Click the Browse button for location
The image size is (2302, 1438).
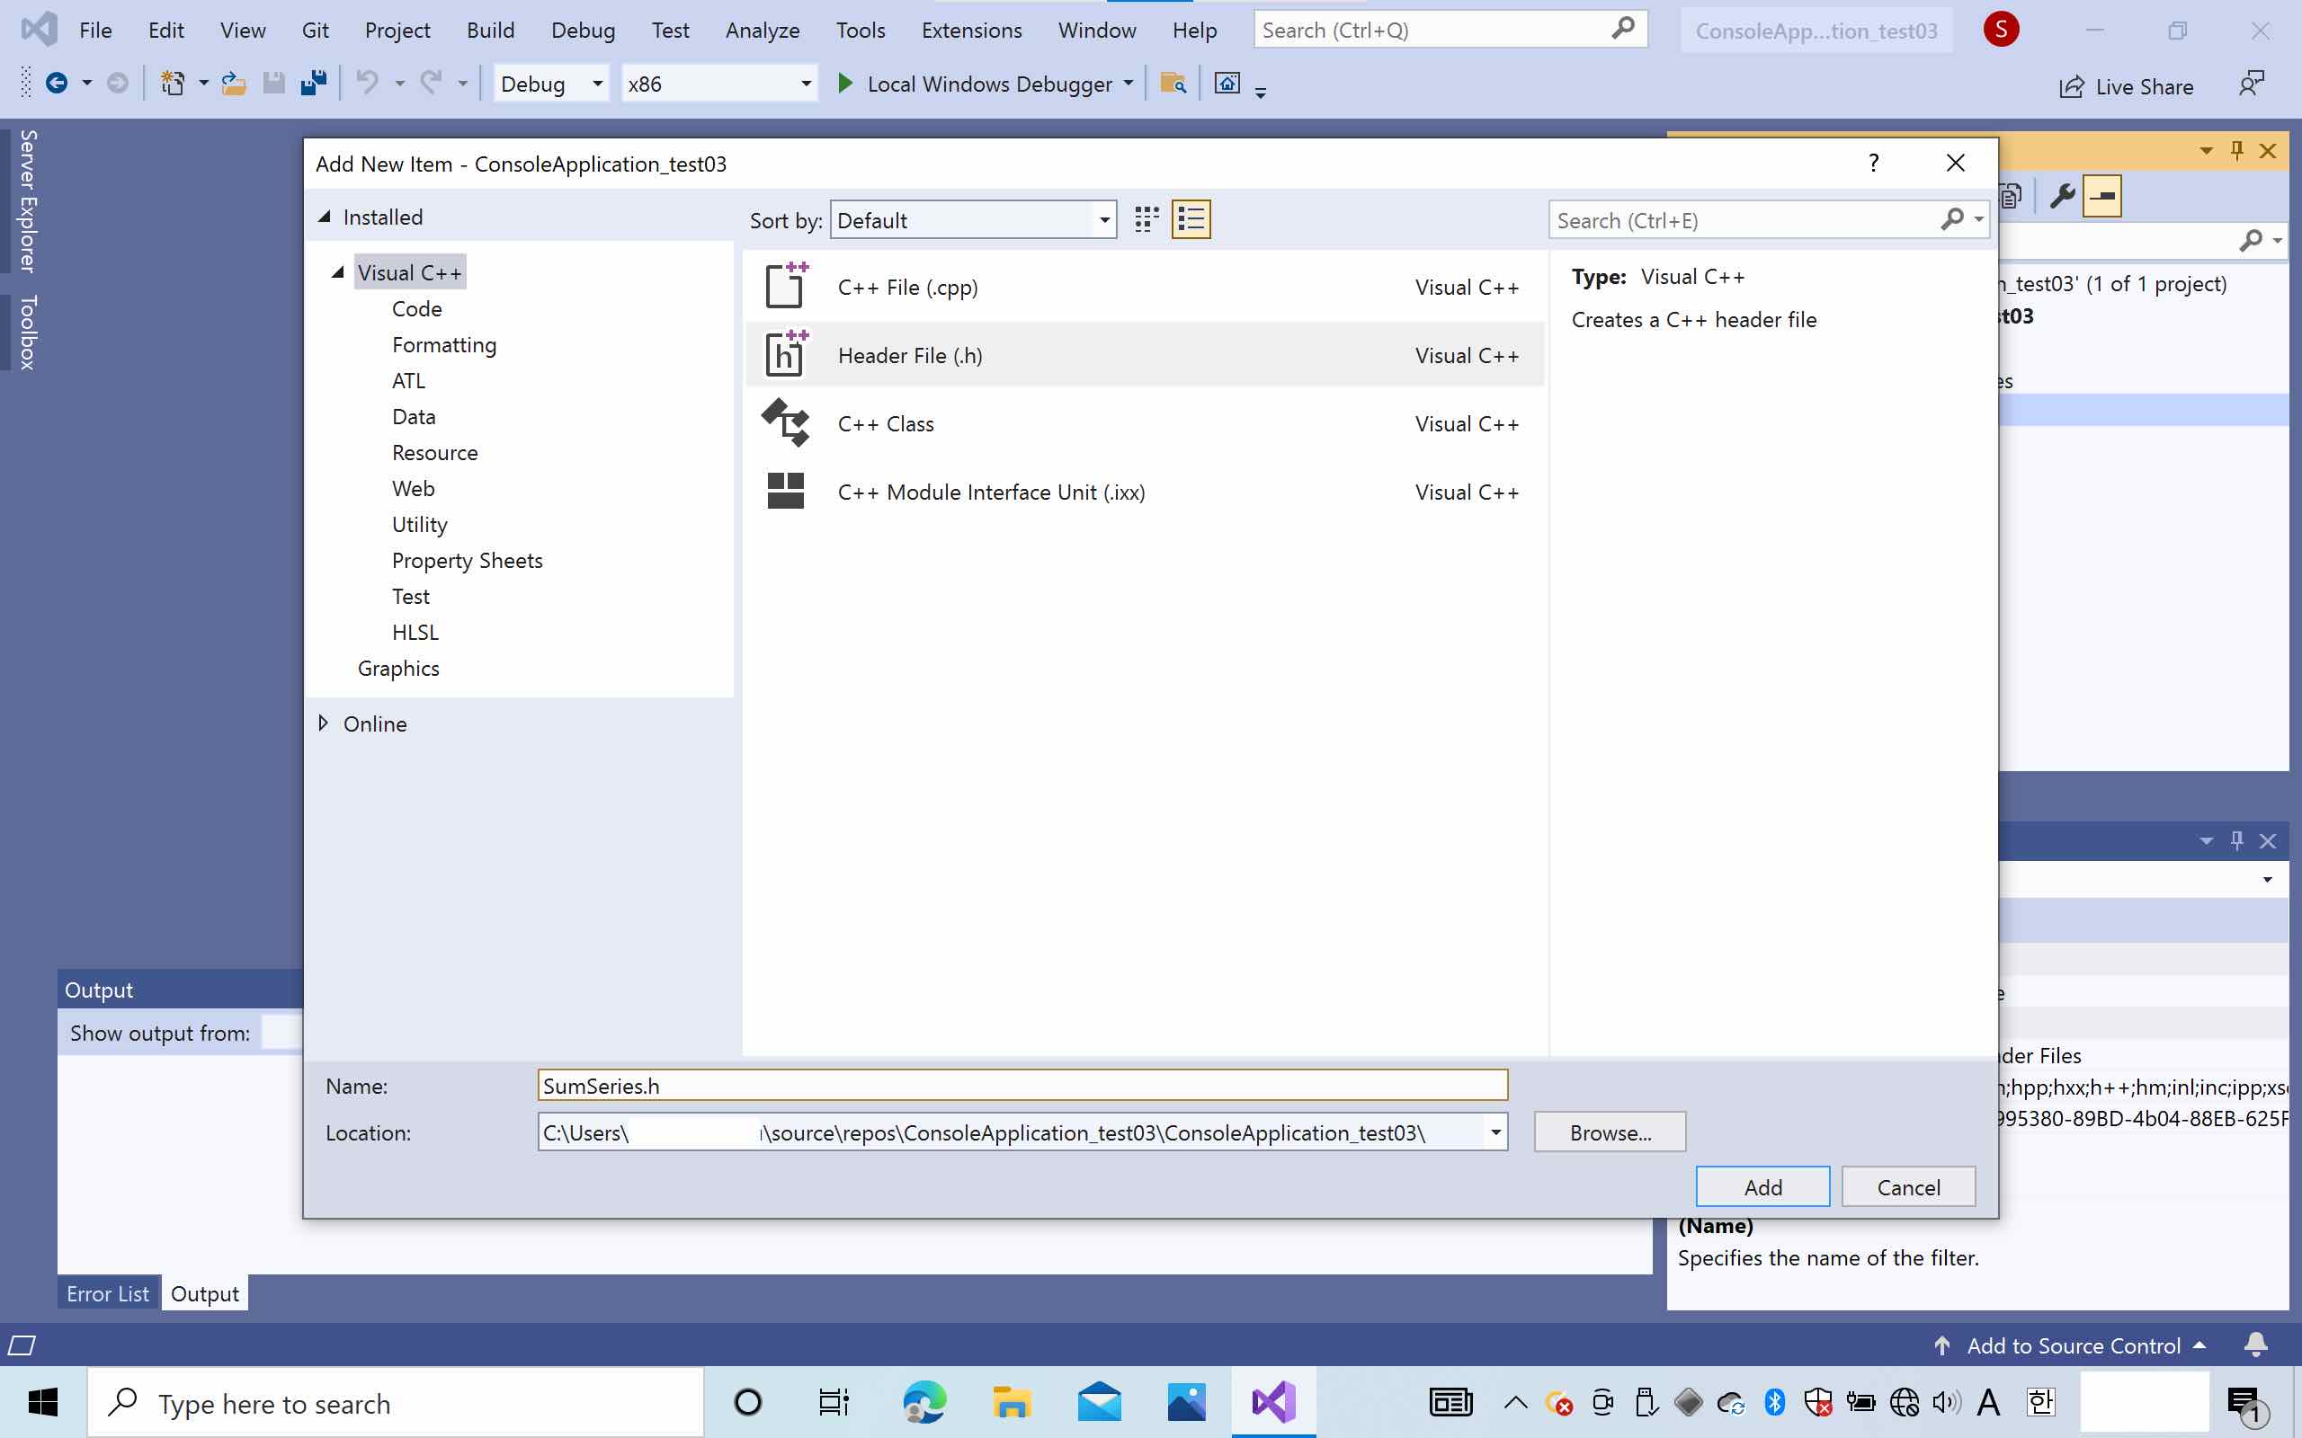(x=1609, y=1132)
